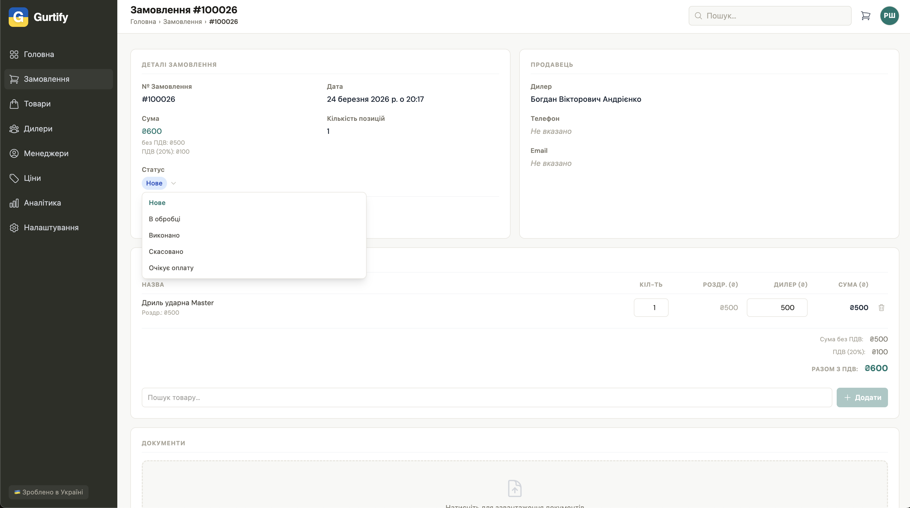This screenshot has height=508, width=910.
Task: Open Аналітика from the sidebar
Action: (x=42, y=203)
